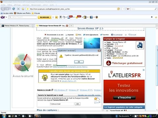Open the Yahoo search engine selector

128,9
